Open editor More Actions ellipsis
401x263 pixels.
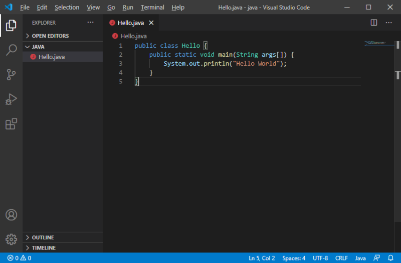coord(389,23)
